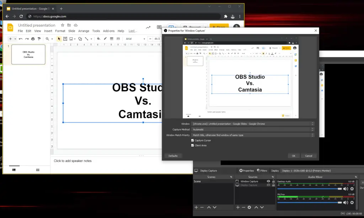Star the Untitled presentation
Viewport: 364px width, 218px height.
tap(63, 25)
